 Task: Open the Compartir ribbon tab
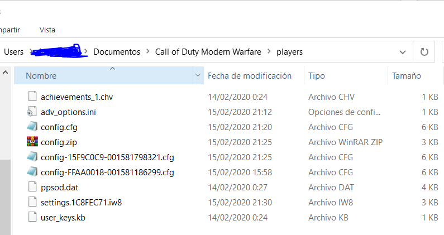coord(9,30)
